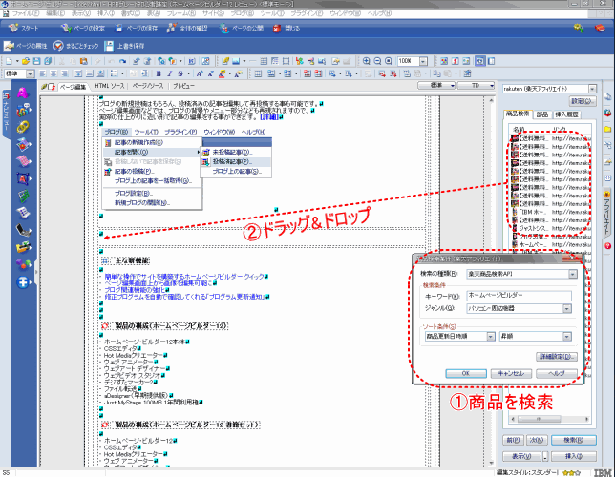Viewport: 615px width, 477px height.
Task: Click the Zoom In magnifier icon
Action: point(367,61)
